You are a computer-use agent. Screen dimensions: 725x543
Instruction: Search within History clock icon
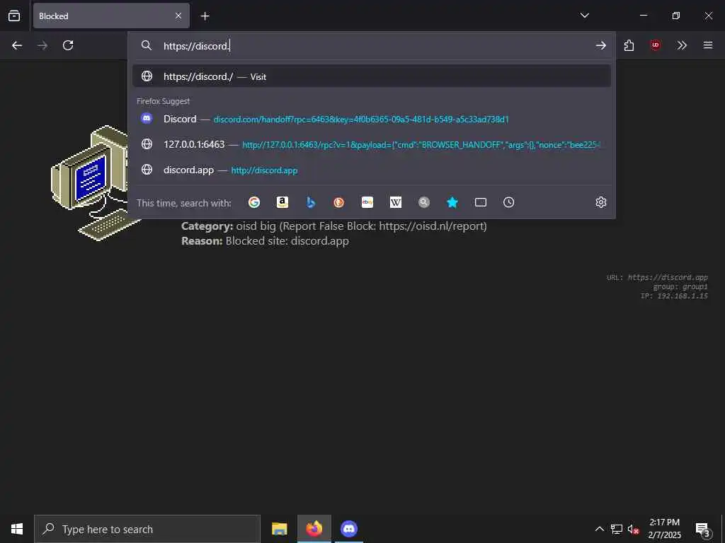point(508,202)
